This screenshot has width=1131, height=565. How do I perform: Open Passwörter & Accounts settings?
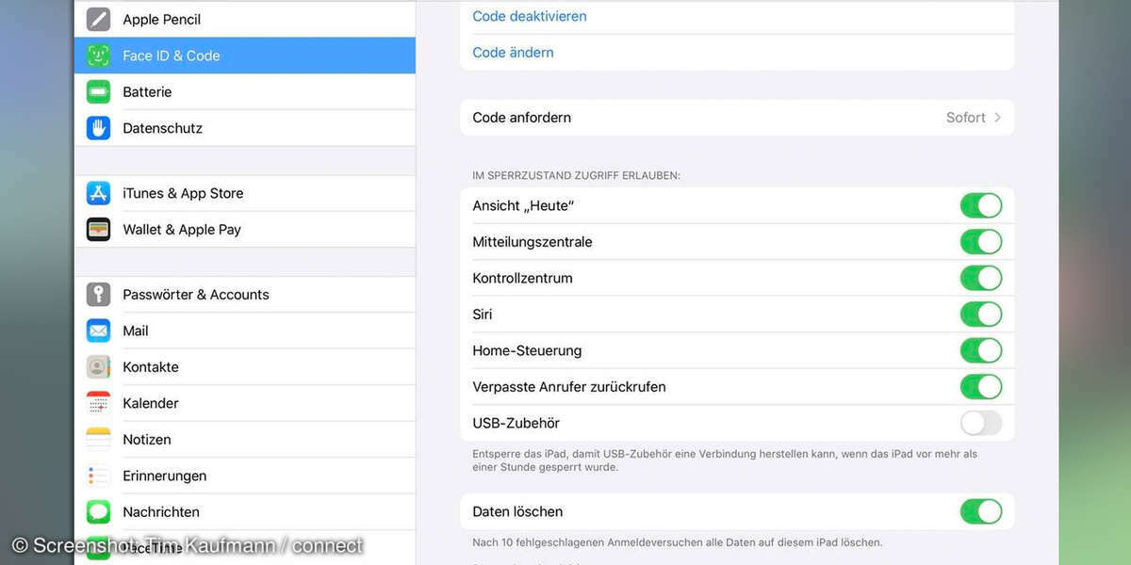pos(245,294)
